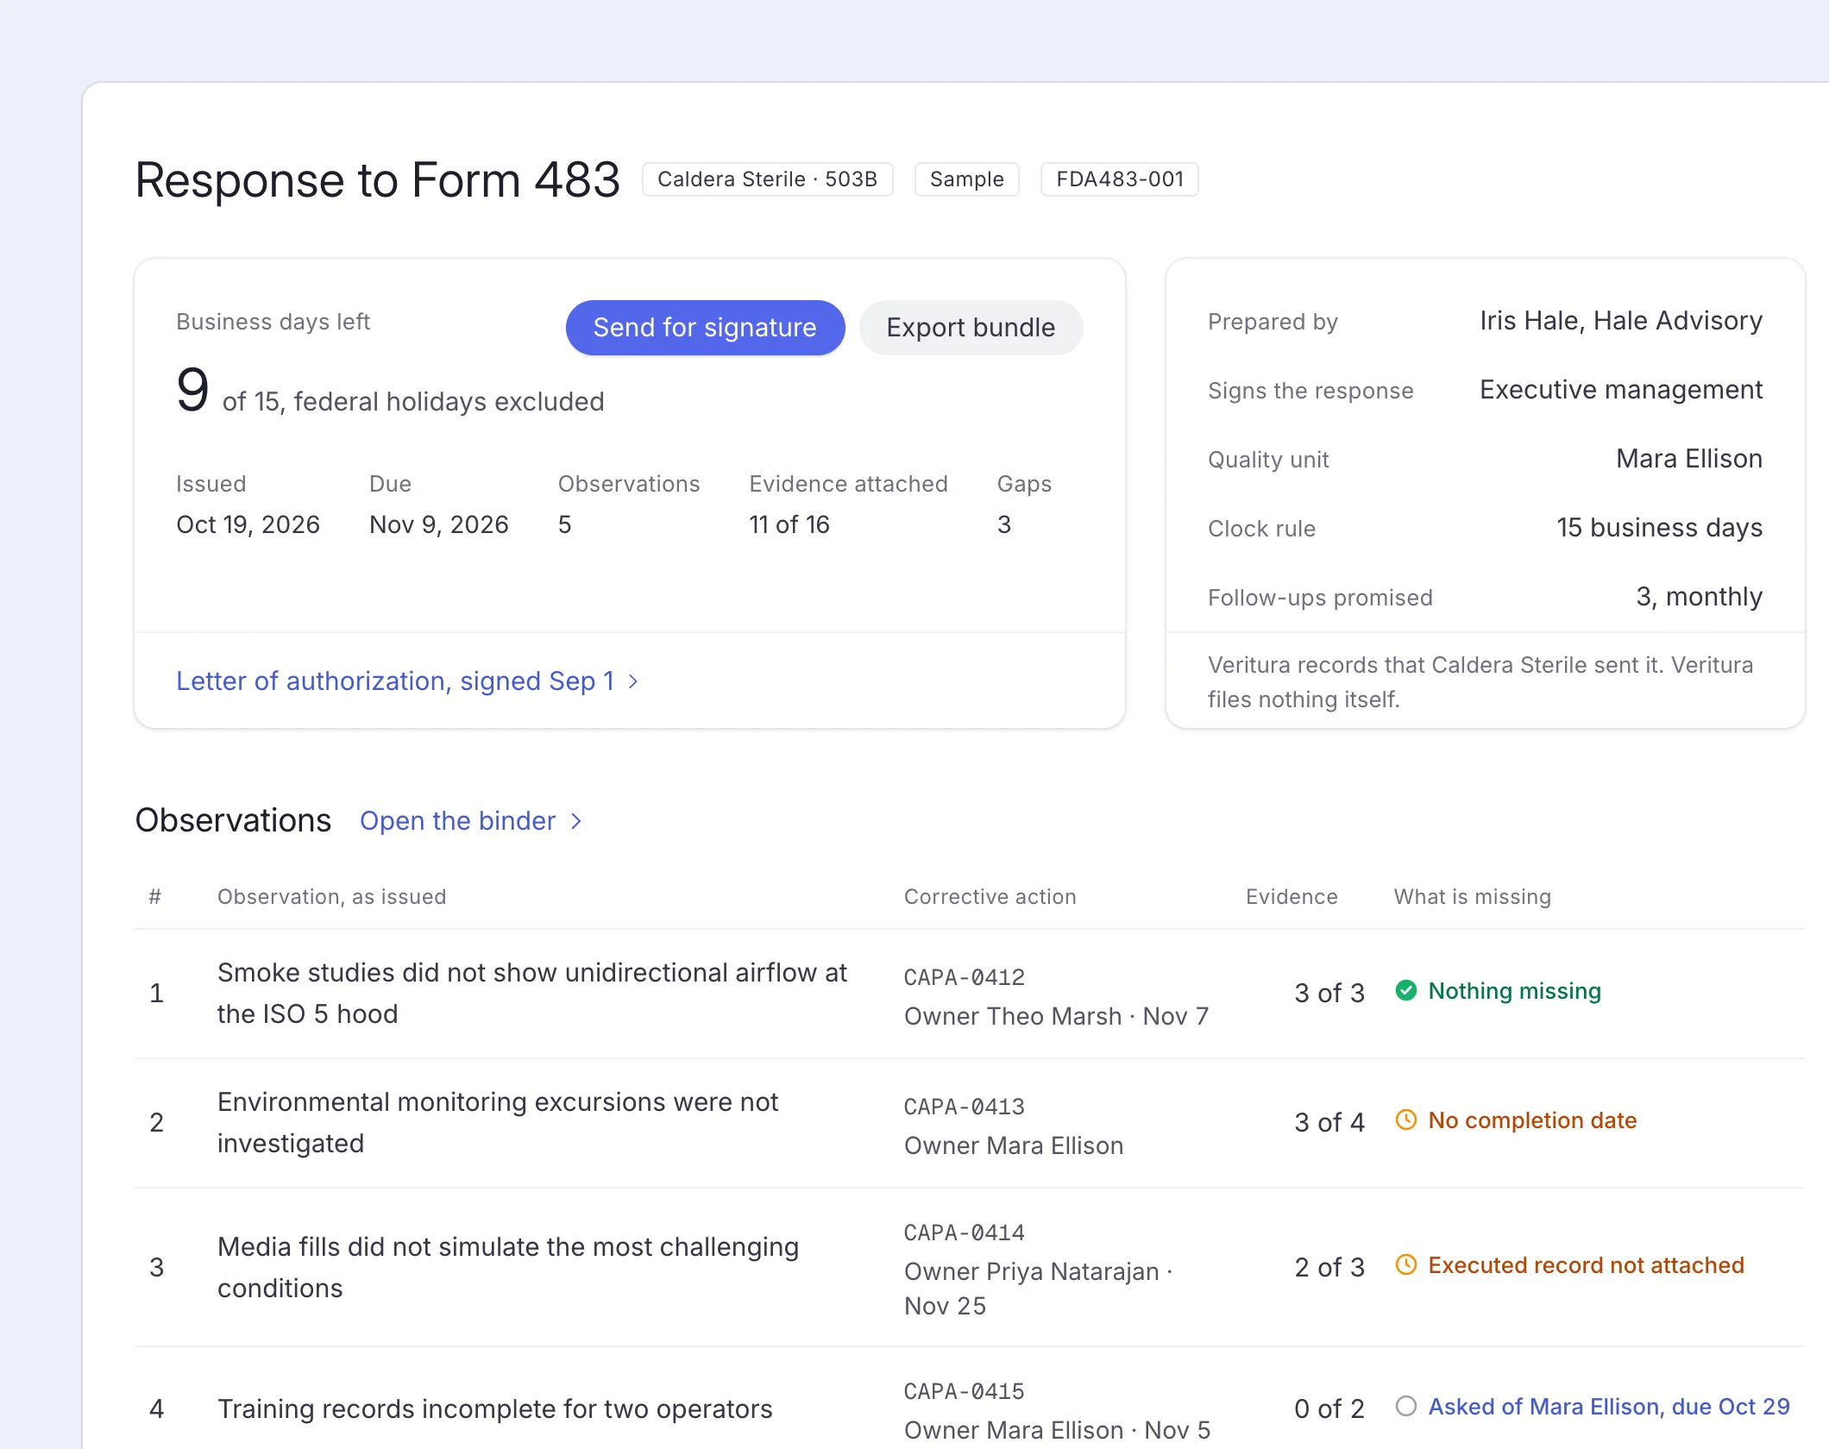This screenshot has height=1449, width=1829.
Task: Click the chevron after Letter of authorization
Action: tap(633, 681)
